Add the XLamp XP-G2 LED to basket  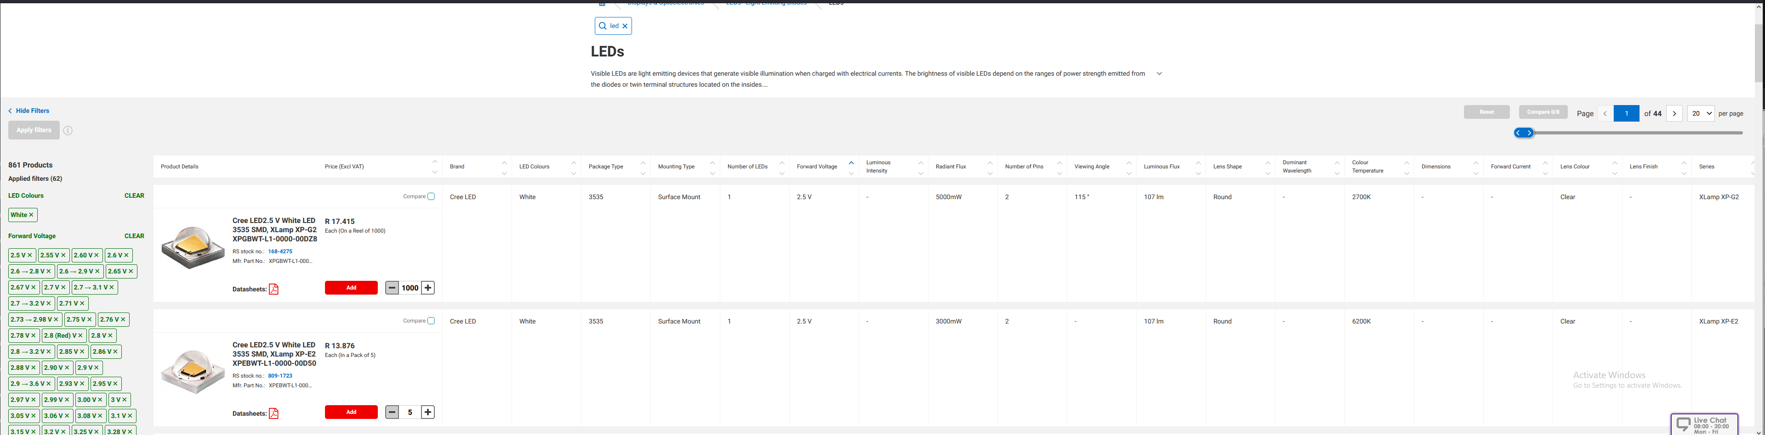[x=351, y=288]
